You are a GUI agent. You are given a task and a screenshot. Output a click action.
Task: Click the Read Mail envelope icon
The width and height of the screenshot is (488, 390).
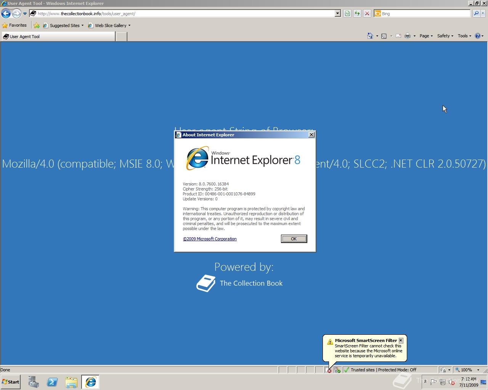[398, 36]
